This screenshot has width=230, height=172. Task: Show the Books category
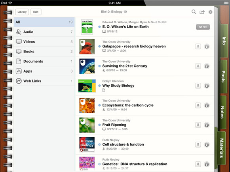44,51
